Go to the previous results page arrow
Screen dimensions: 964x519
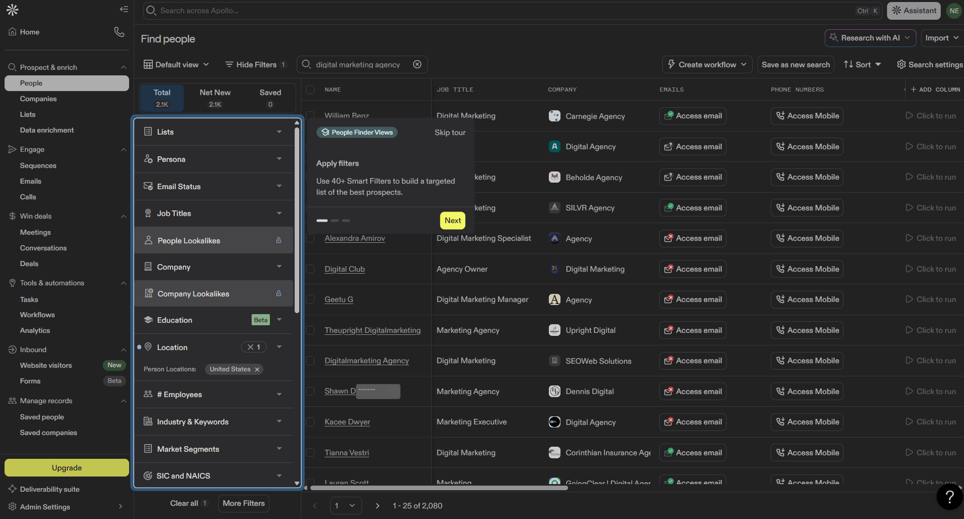pos(314,505)
